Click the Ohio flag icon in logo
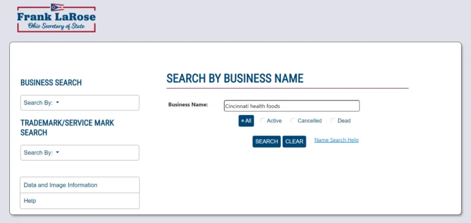471x223 pixels. coord(57,7)
